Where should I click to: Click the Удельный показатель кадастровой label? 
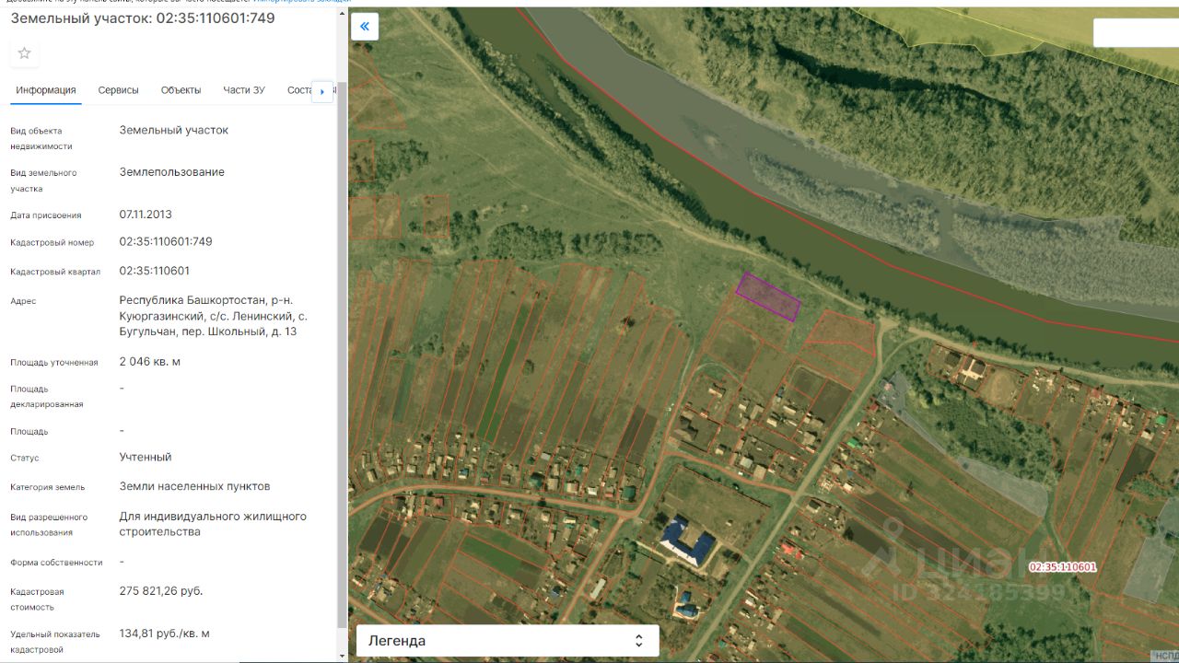(x=55, y=642)
